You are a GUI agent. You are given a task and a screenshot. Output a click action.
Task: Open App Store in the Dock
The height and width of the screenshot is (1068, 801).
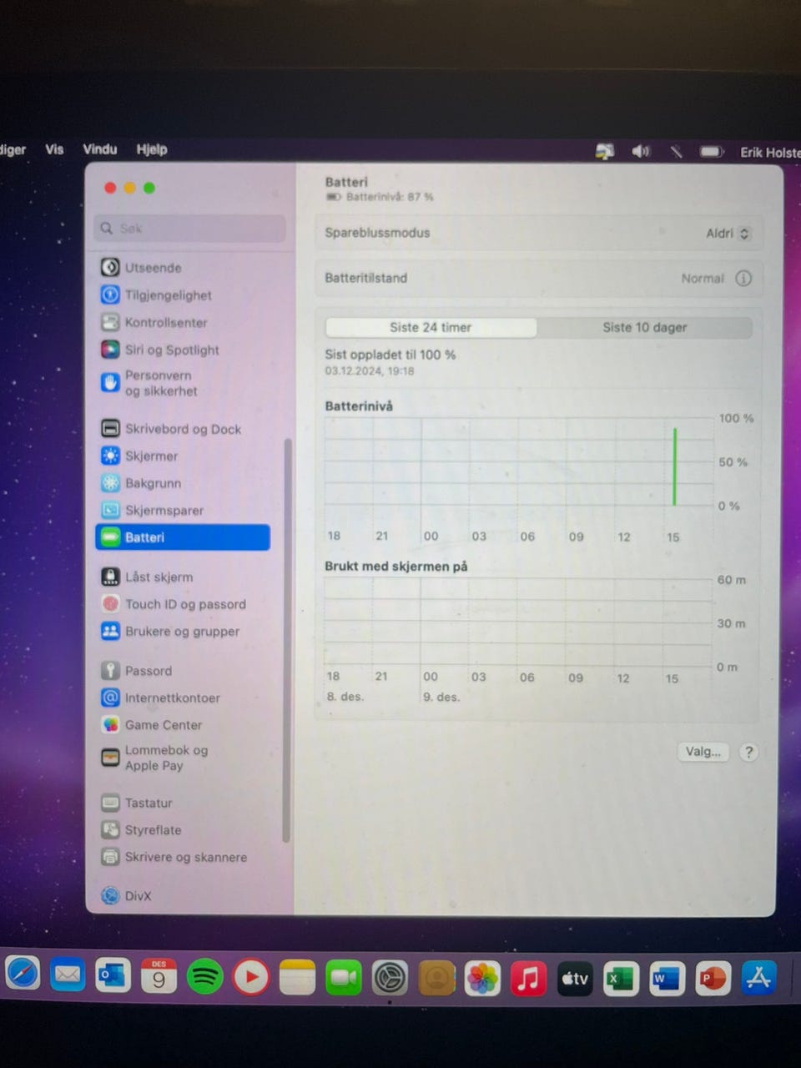coord(758,977)
